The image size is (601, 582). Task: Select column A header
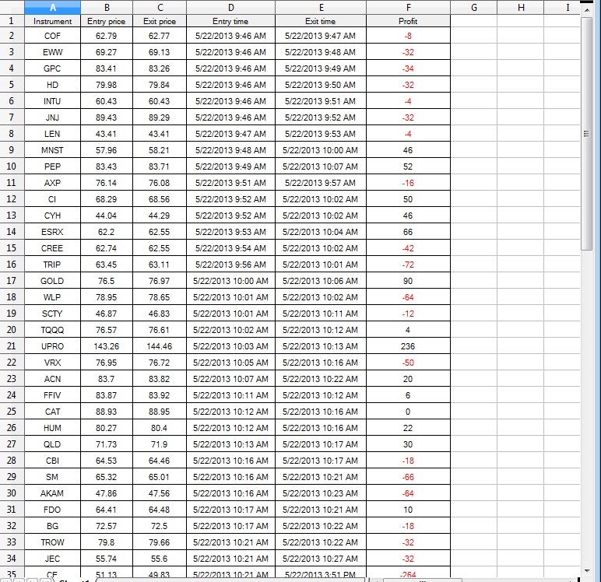point(52,7)
